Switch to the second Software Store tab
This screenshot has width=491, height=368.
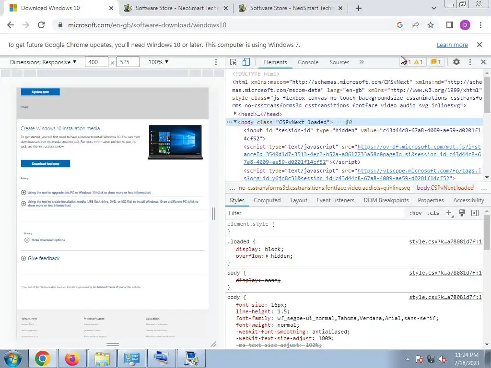point(291,8)
